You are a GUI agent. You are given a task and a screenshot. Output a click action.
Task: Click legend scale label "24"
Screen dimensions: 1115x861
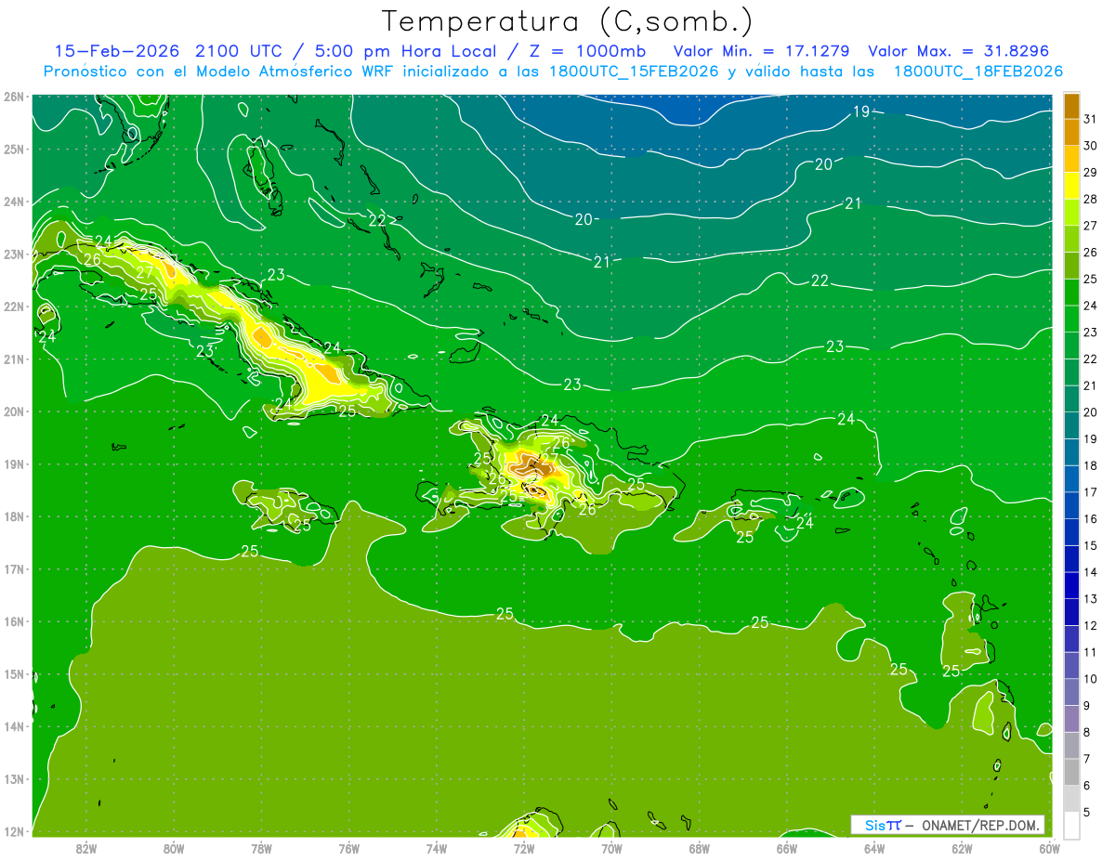pos(1091,306)
